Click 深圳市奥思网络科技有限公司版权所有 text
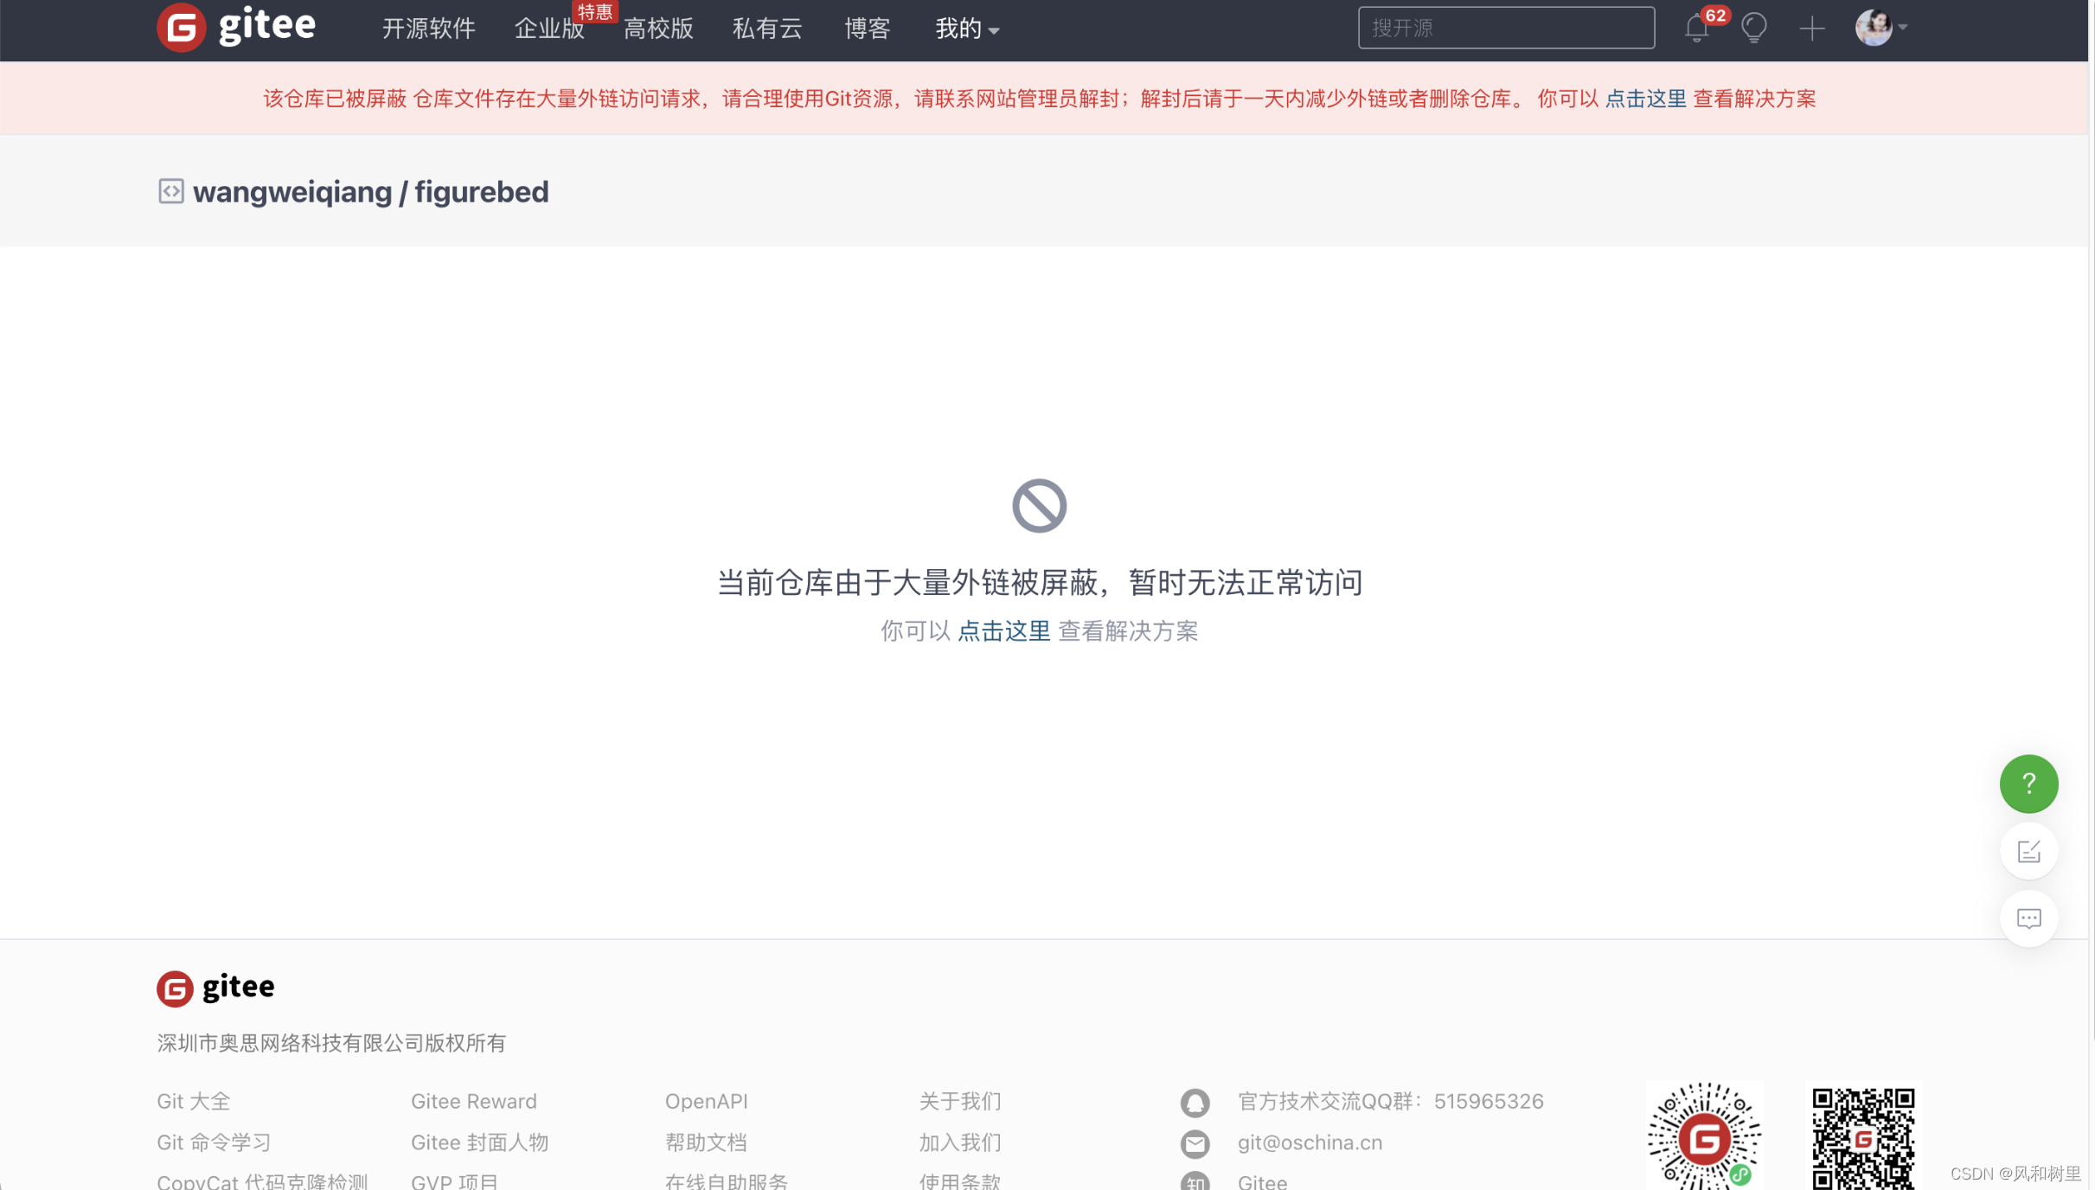The image size is (2095, 1190). pos(331,1043)
